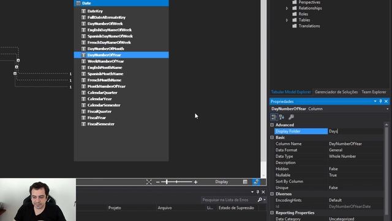Image resolution: width=392 pixels, height=221 pixels.
Task: Click the CalendarYear column icon
Action: pyautogui.click(x=84, y=99)
